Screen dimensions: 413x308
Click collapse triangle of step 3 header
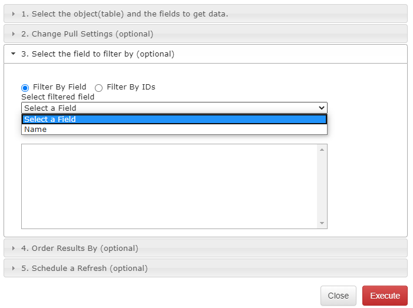13,54
